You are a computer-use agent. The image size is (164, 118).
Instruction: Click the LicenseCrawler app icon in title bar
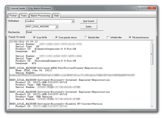[8, 8]
